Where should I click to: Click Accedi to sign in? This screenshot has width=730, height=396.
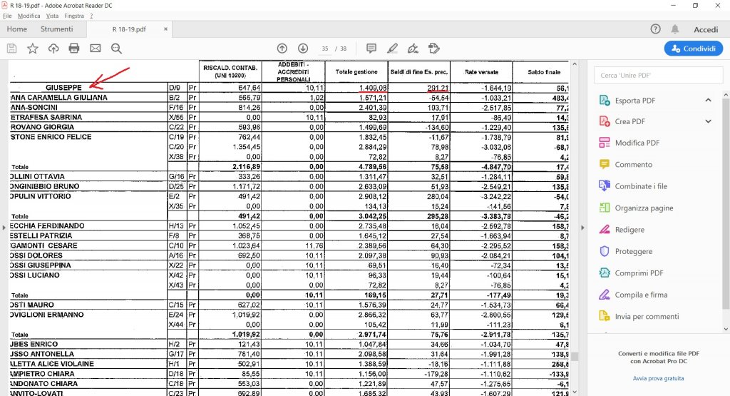pos(706,29)
